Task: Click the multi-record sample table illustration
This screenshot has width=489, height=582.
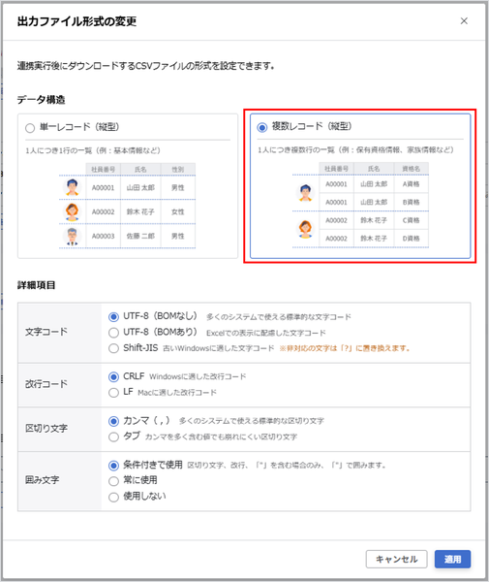Action: pos(360,205)
